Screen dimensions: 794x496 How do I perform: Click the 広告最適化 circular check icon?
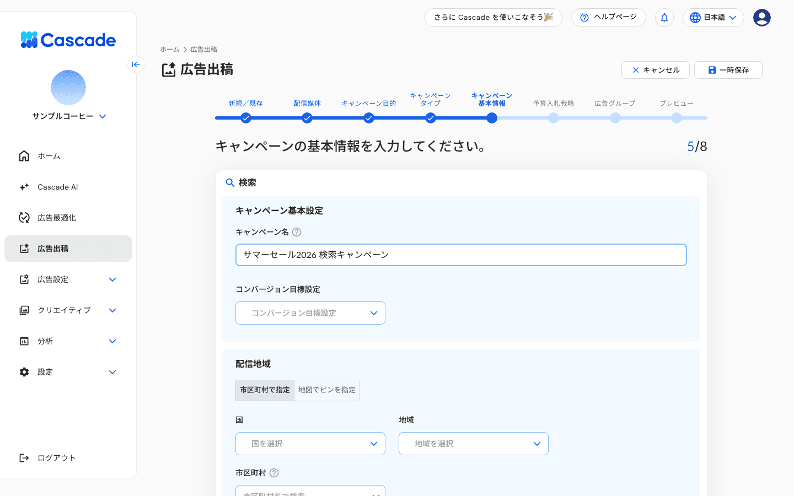click(24, 218)
